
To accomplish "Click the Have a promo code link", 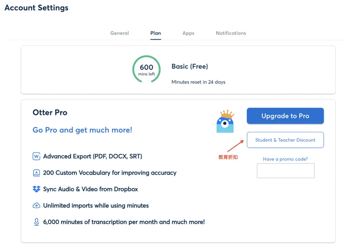I will tap(285, 159).
